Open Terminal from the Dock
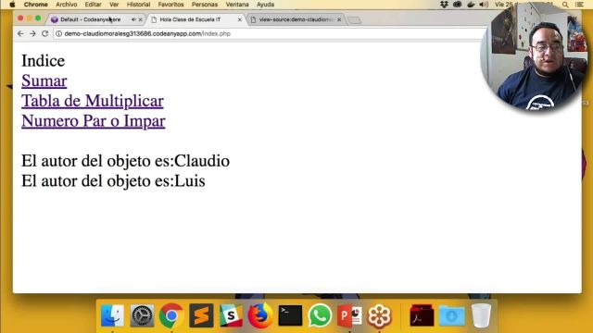This screenshot has width=593, height=333. tap(290, 315)
